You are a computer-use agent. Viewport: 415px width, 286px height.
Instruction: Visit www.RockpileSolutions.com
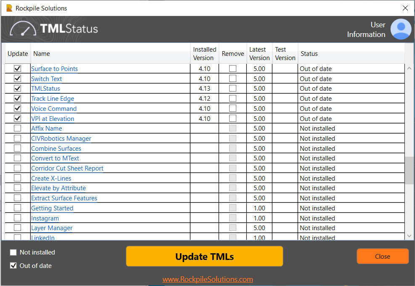[208, 279]
